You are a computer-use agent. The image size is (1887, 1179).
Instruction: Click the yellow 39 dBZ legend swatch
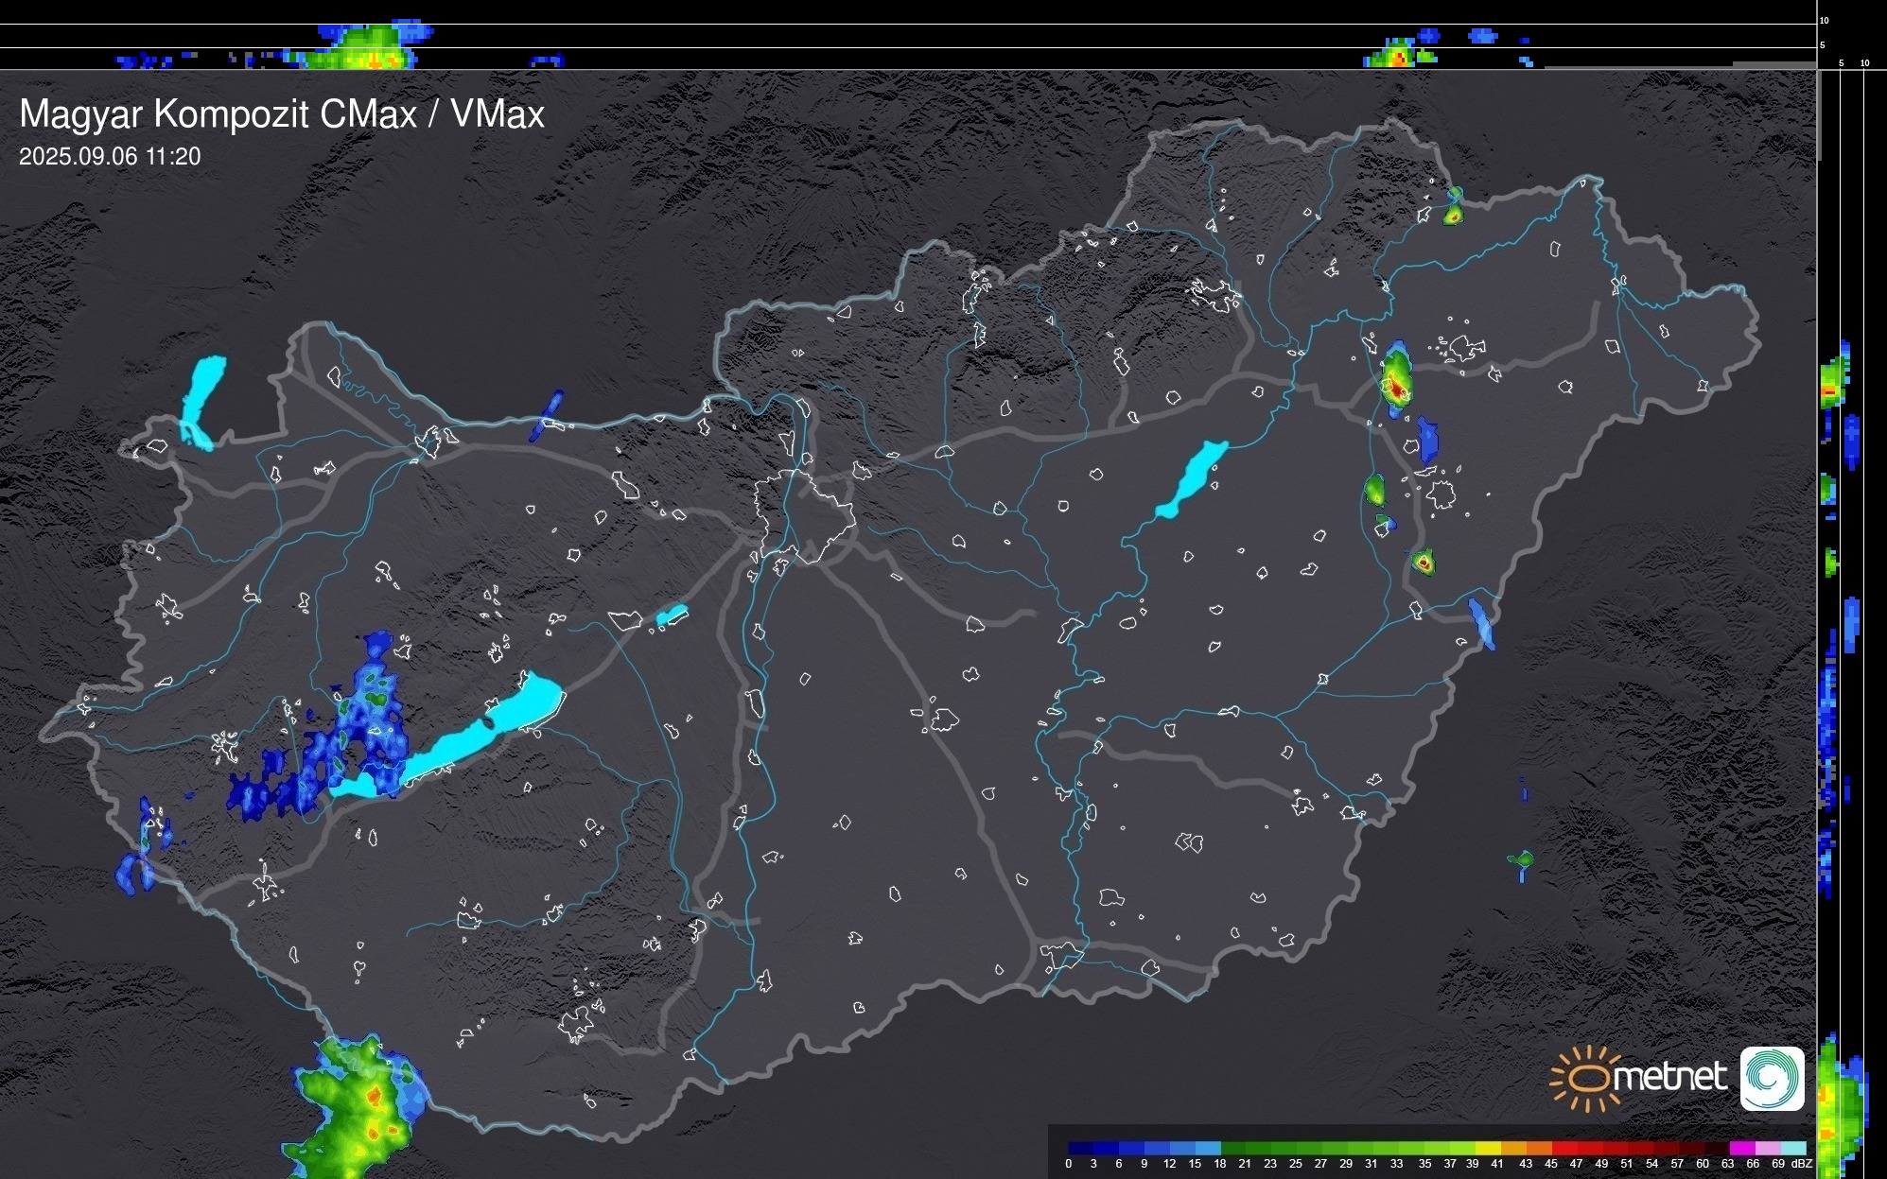pos(1488,1148)
